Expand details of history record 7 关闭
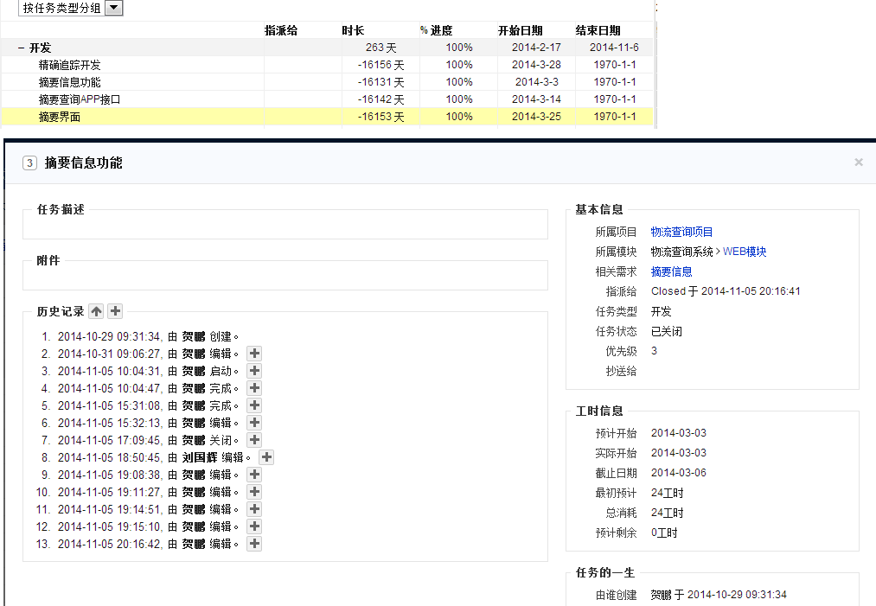The height and width of the screenshot is (606, 876). coord(254,440)
